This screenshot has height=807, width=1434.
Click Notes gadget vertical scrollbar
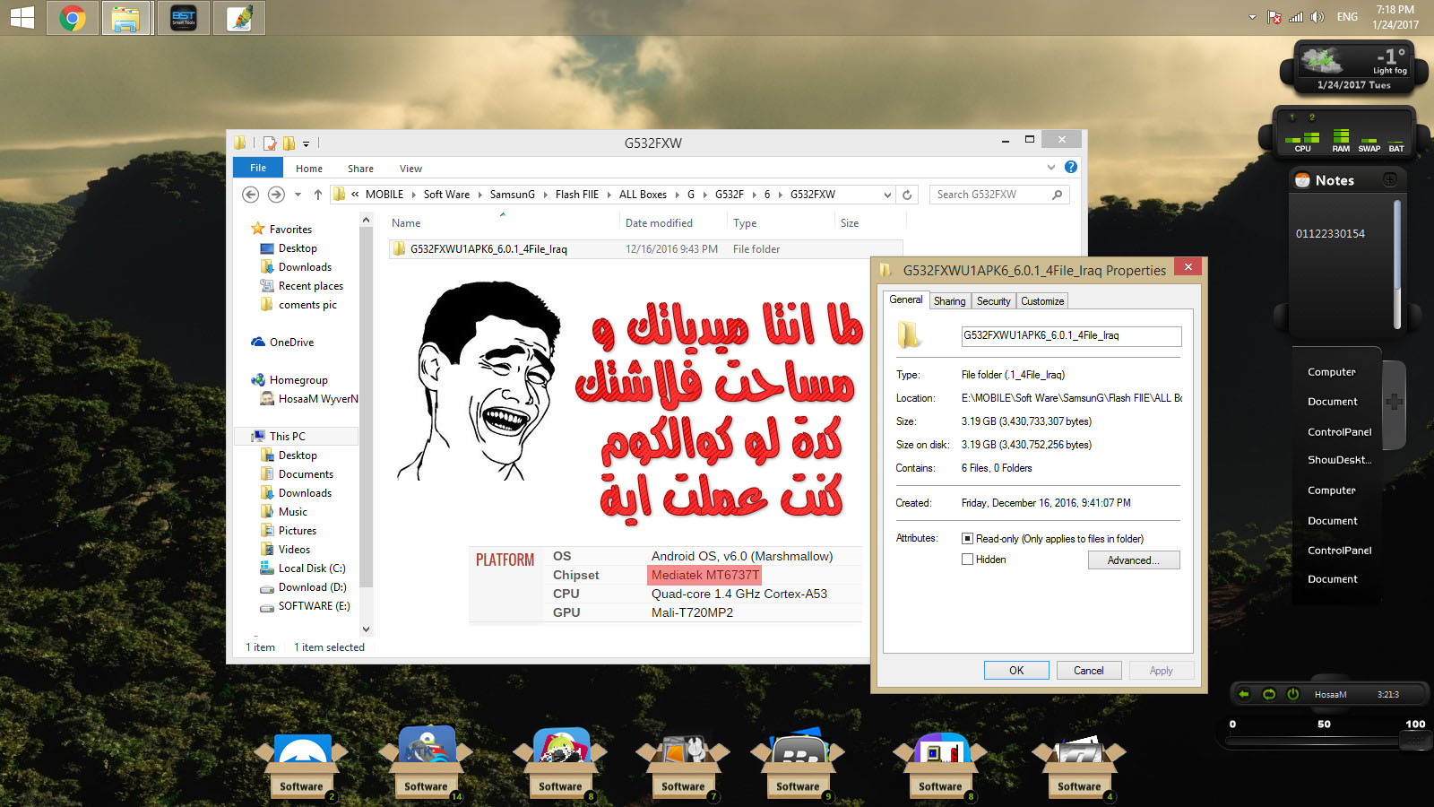1396,265
